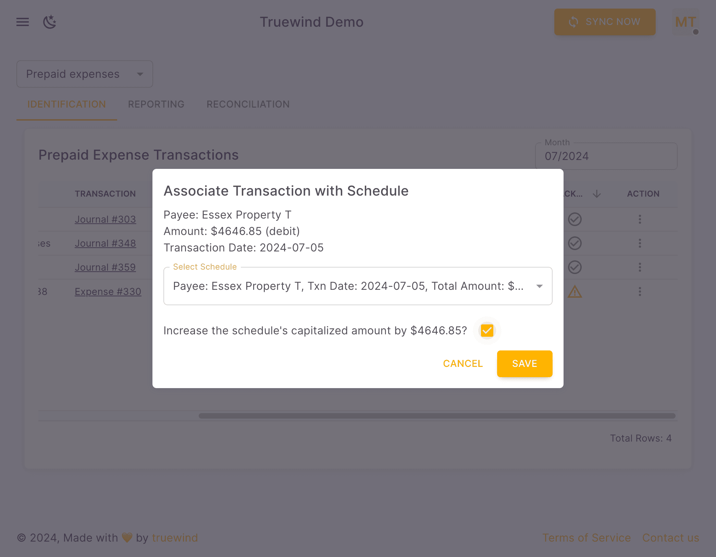Open the Terms of Service link
The height and width of the screenshot is (557, 716).
[x=587, y=537]
